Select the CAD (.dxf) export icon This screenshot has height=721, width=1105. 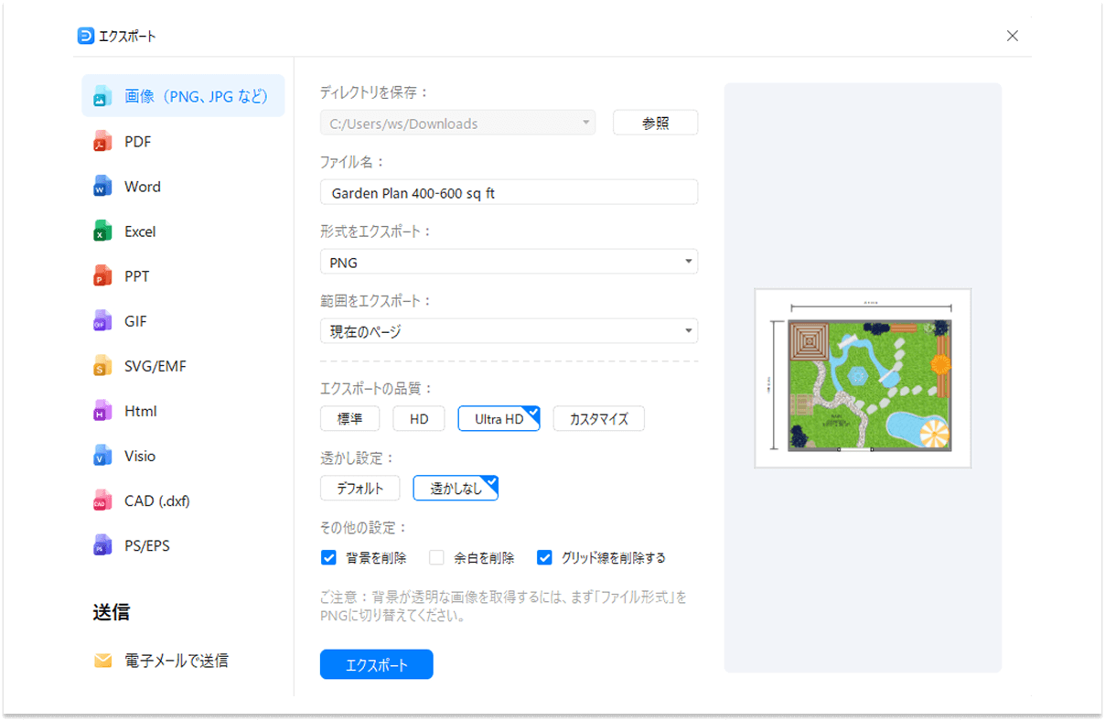[103, 500]
